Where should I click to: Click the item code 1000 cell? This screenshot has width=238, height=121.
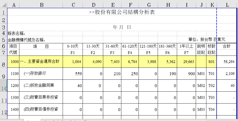(13, 62)
